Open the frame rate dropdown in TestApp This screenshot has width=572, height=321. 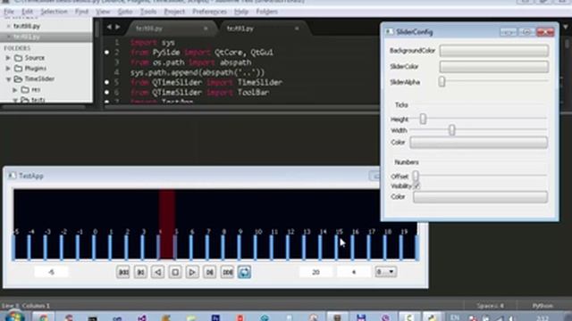point(385,272)
